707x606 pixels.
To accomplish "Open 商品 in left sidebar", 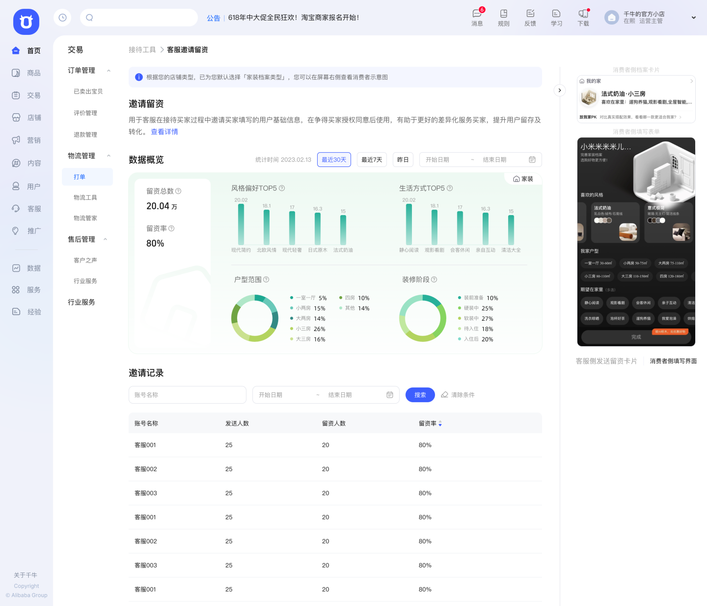I will 26,73.
